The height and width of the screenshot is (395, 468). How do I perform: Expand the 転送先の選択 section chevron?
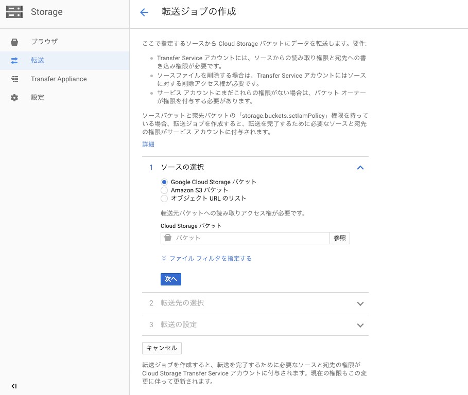coord(360,304)
